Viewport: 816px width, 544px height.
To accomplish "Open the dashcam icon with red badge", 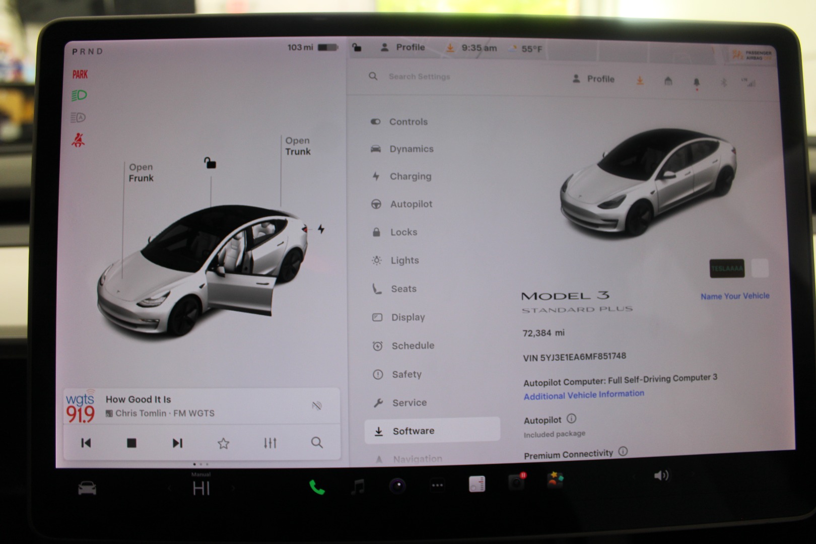I will pos(516,482).
